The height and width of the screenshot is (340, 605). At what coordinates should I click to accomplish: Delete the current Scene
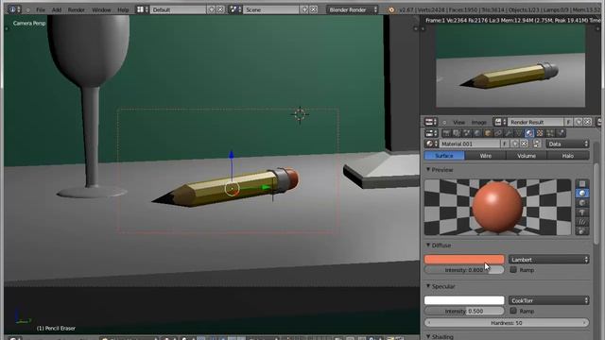tap(314, 9)
